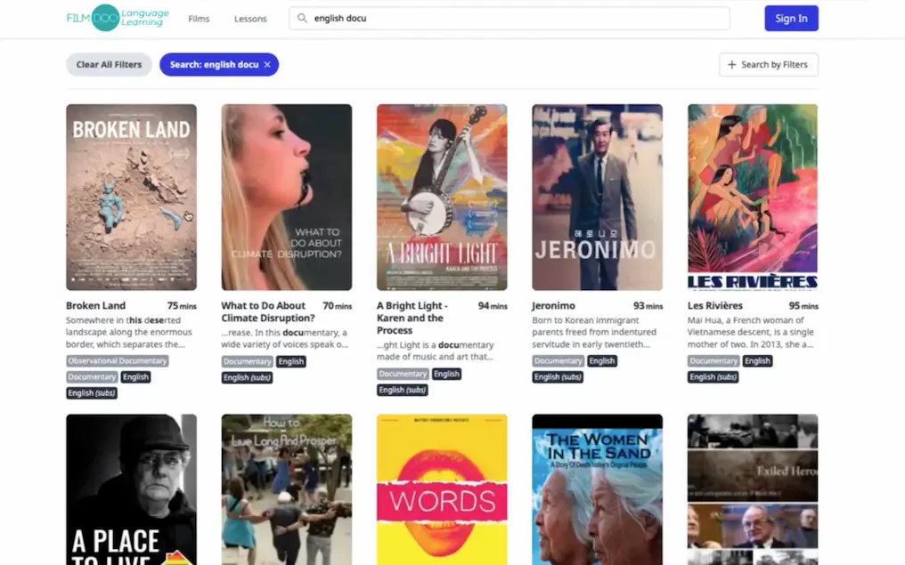Open The Women in the Sand poster

pos(597,489)
